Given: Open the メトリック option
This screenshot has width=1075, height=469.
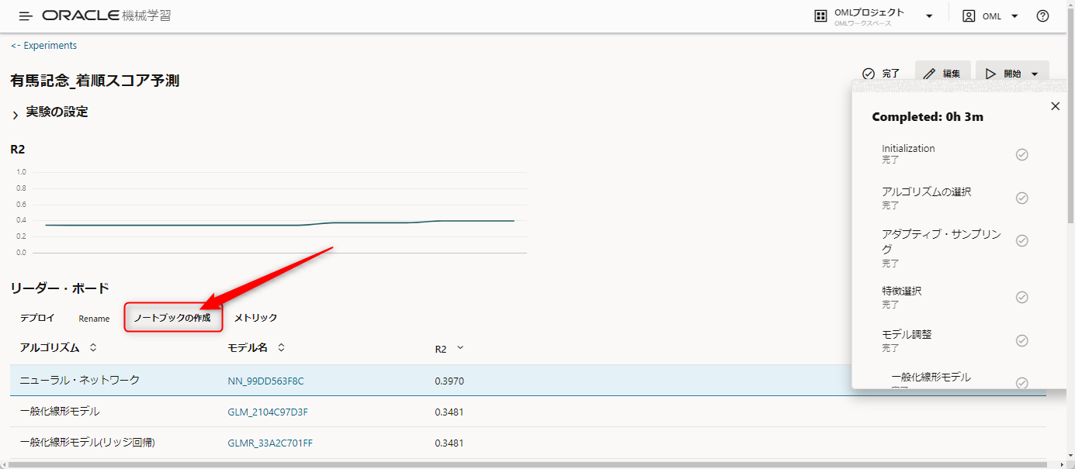Looking at the screenshot, I should 255,318.
